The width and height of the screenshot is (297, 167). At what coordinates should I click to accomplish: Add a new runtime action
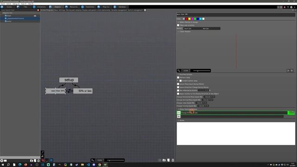pyautogui.click(x=179, y=116)
